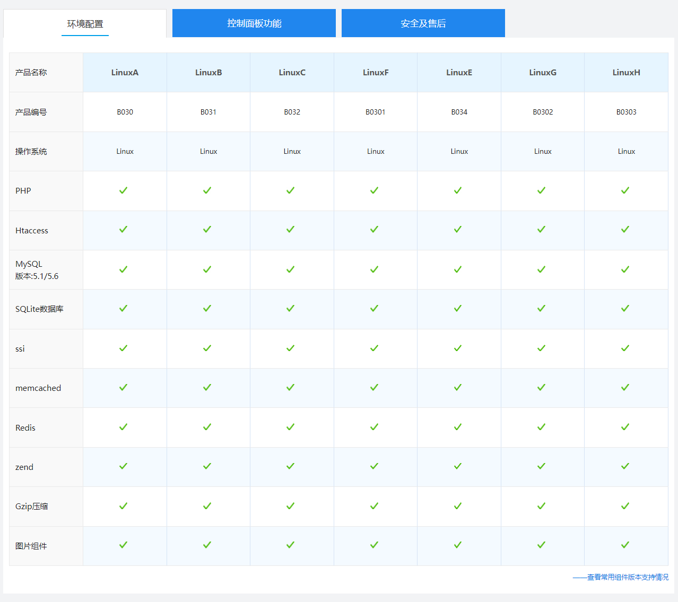The image size is (678, 602).
Task: Click the Htaccess checkmark under LinuxB
Action: coord(207,230)
